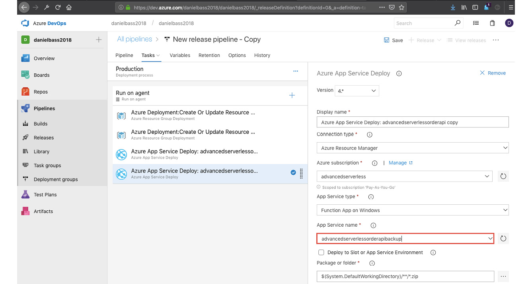Show info tooltip for App Service type
Viewport: 532px width, 284px height.
(x=371, y=197)
